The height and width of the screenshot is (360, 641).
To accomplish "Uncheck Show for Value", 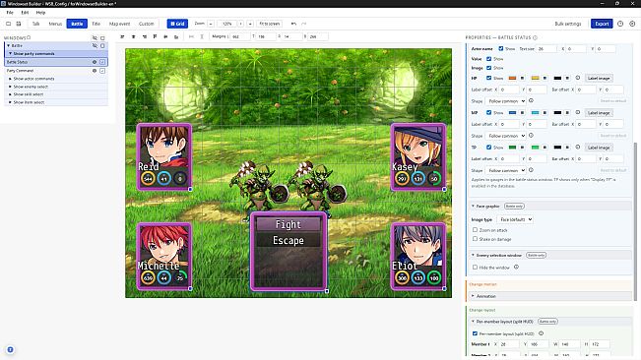I will coord(488,59).
